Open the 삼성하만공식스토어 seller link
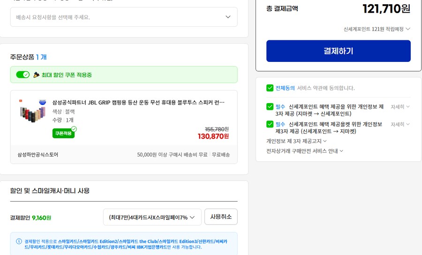Image resolution: width=422 pixels, height=255 pixels. pos(38,155)
